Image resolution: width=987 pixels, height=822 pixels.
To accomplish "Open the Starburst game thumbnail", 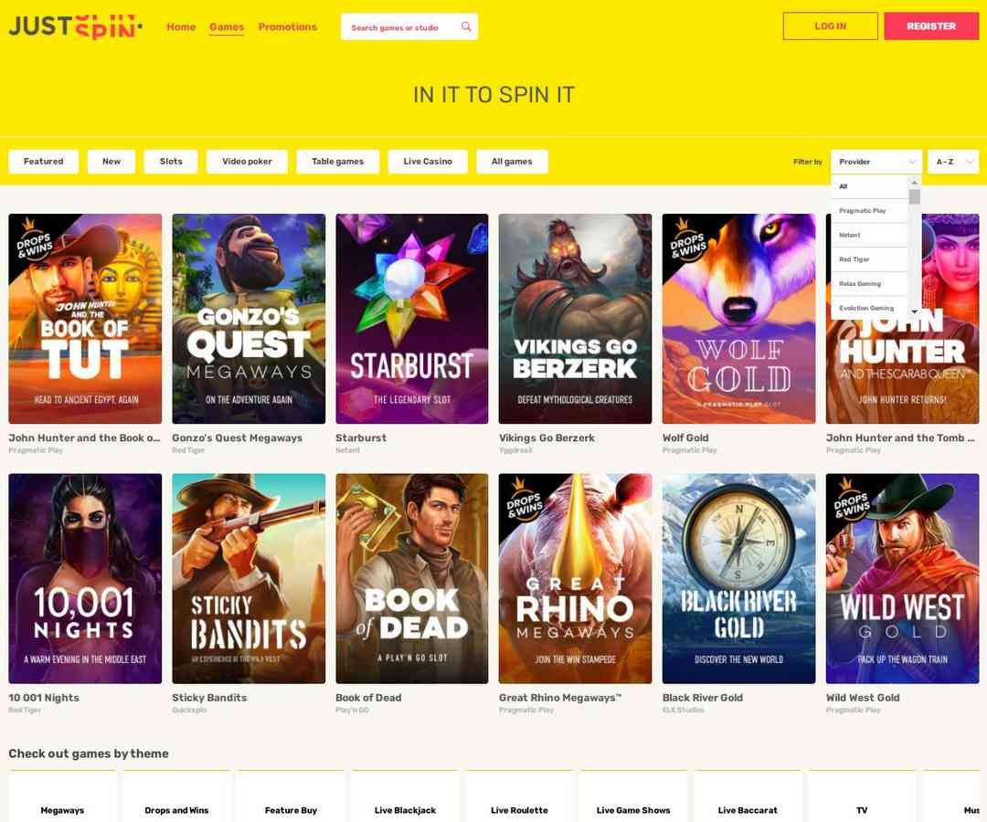I will 411,318.
